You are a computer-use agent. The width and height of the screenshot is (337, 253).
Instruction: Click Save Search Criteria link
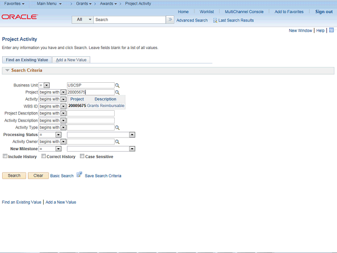[103, 176]
